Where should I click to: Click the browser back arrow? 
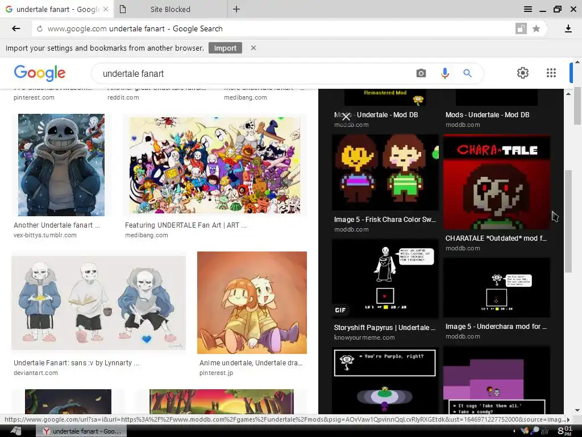(x=15, y=28)
